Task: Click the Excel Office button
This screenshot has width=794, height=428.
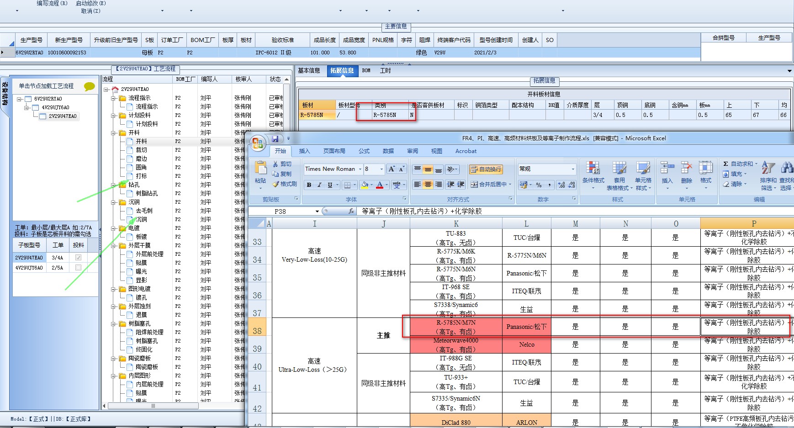Action: pos(258,143)
